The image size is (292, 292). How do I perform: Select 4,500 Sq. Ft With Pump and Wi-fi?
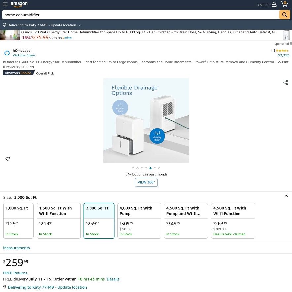[x=186, y=221]
